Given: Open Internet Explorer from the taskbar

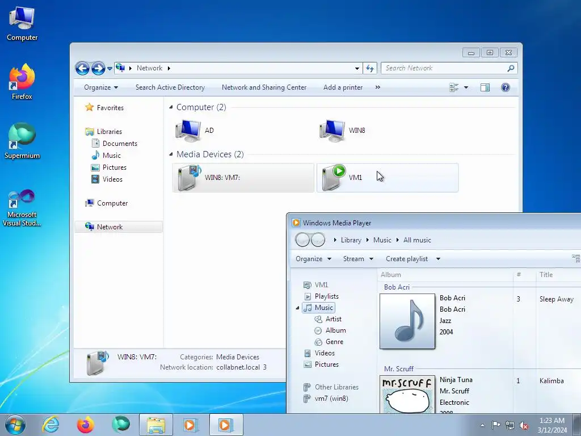Looking at the screenshot, I should (50, 425).
